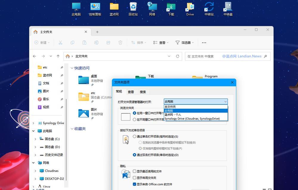298x190 pixels.
Task: Expand Synology Drive in navigation pane
Action: click(33, 123)
